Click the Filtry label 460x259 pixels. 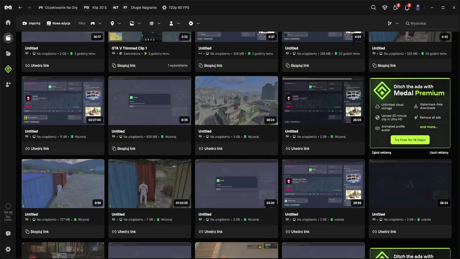(82, 23)
